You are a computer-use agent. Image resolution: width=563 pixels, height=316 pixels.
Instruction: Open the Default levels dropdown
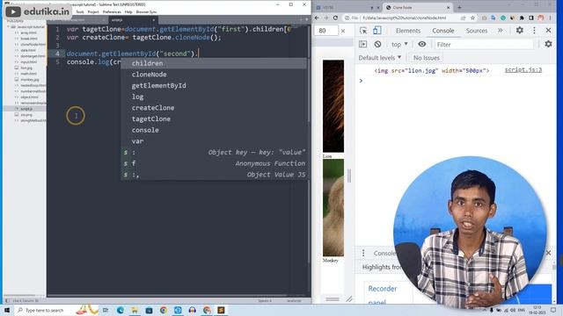[379, 58]
